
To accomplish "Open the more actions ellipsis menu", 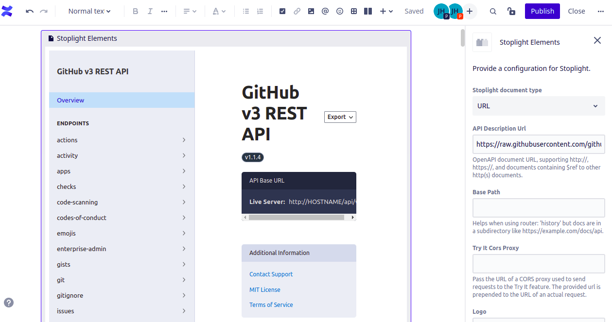I will 600,11.
